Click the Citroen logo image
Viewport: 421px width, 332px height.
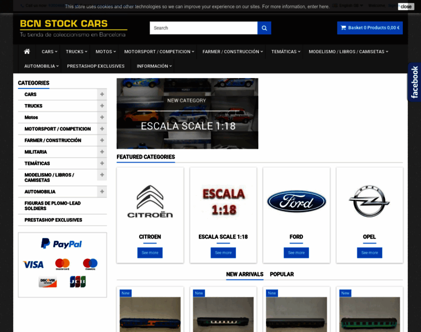(x=150, y=201)
